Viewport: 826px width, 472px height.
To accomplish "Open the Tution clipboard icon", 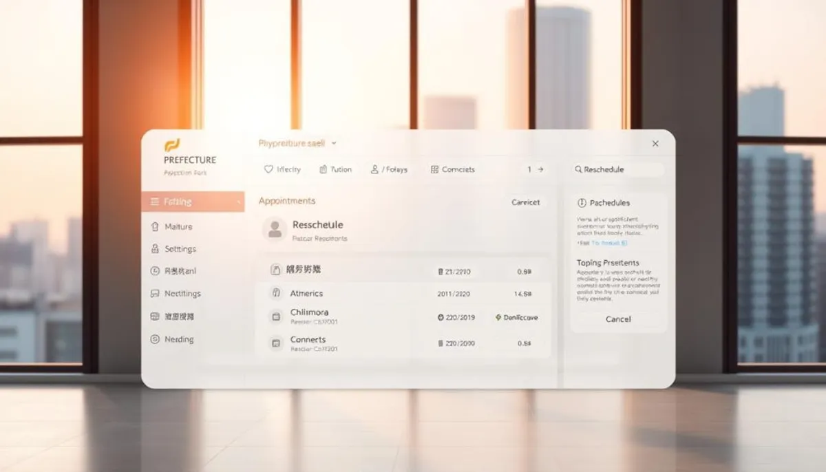I will 323,169.
